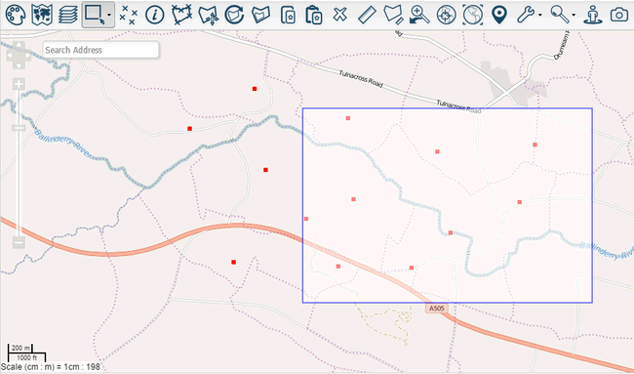Click the full globe extent icon

click(472, 15)
